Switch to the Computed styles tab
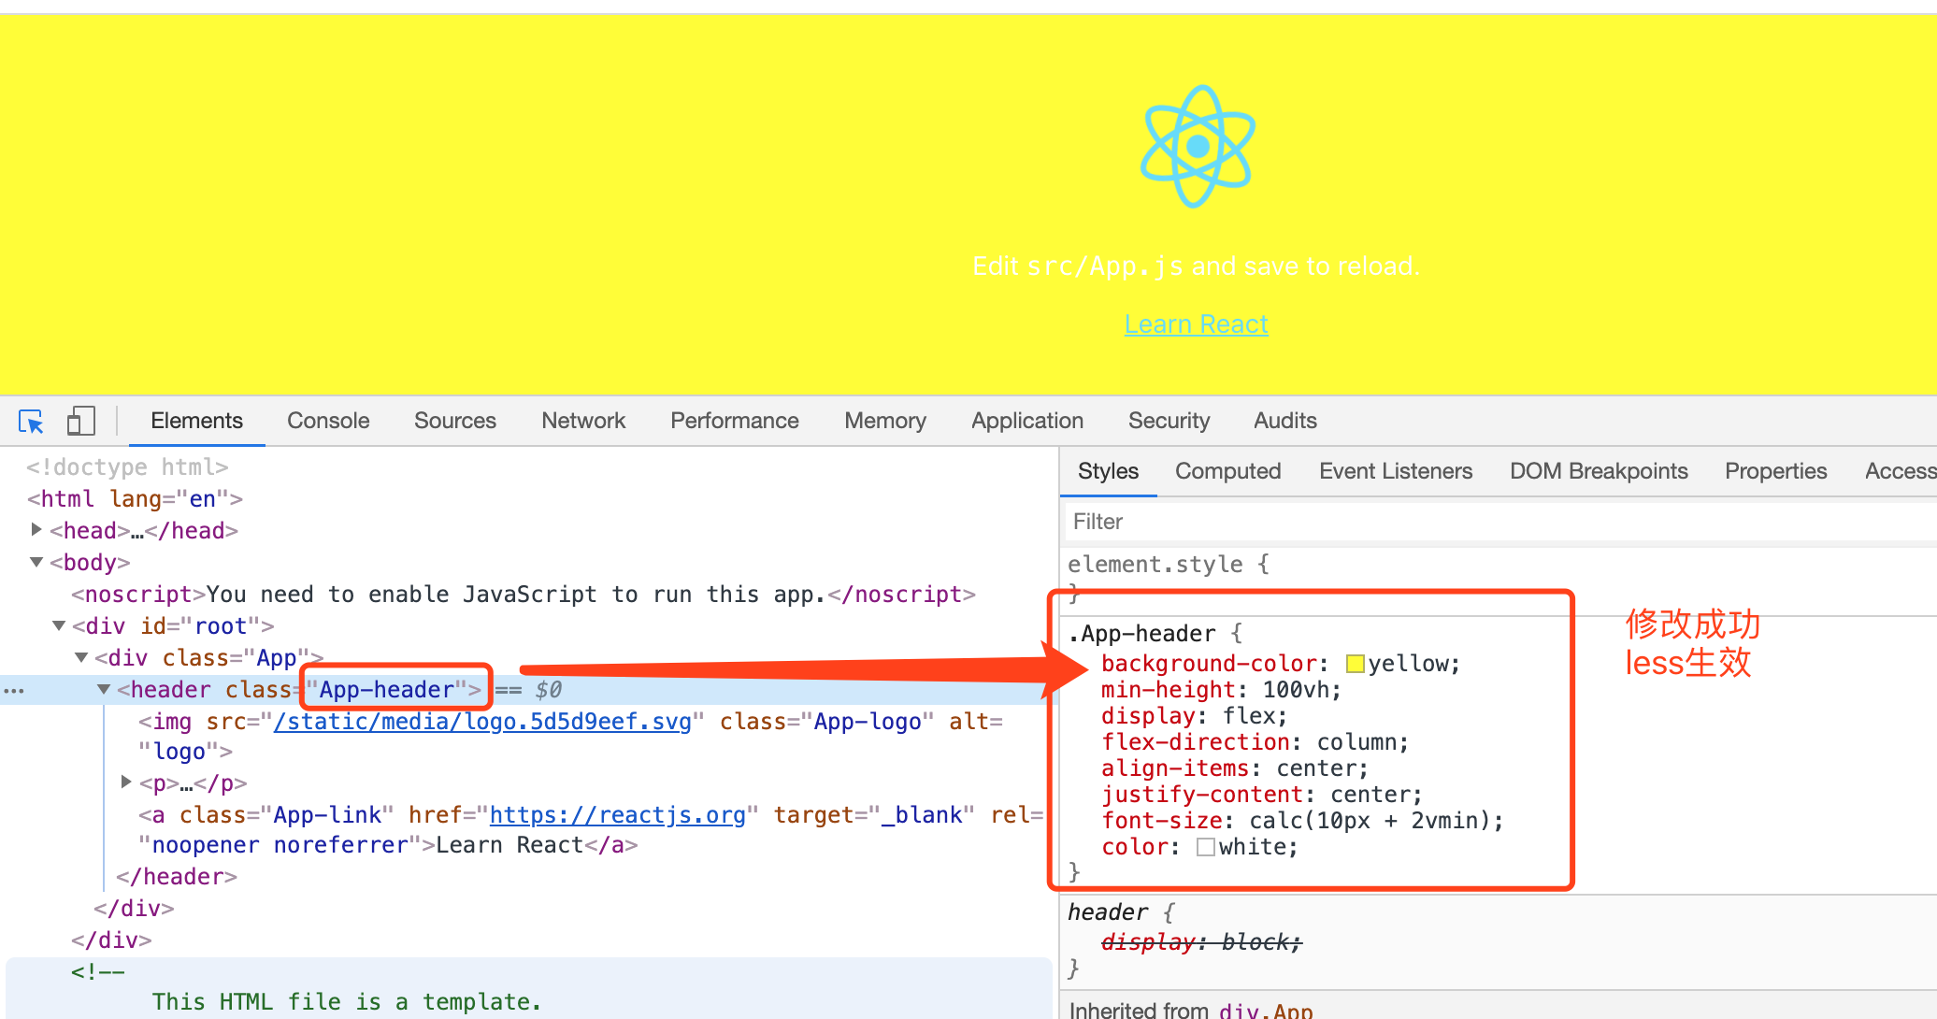1937x1019 pixels. 1227,470
